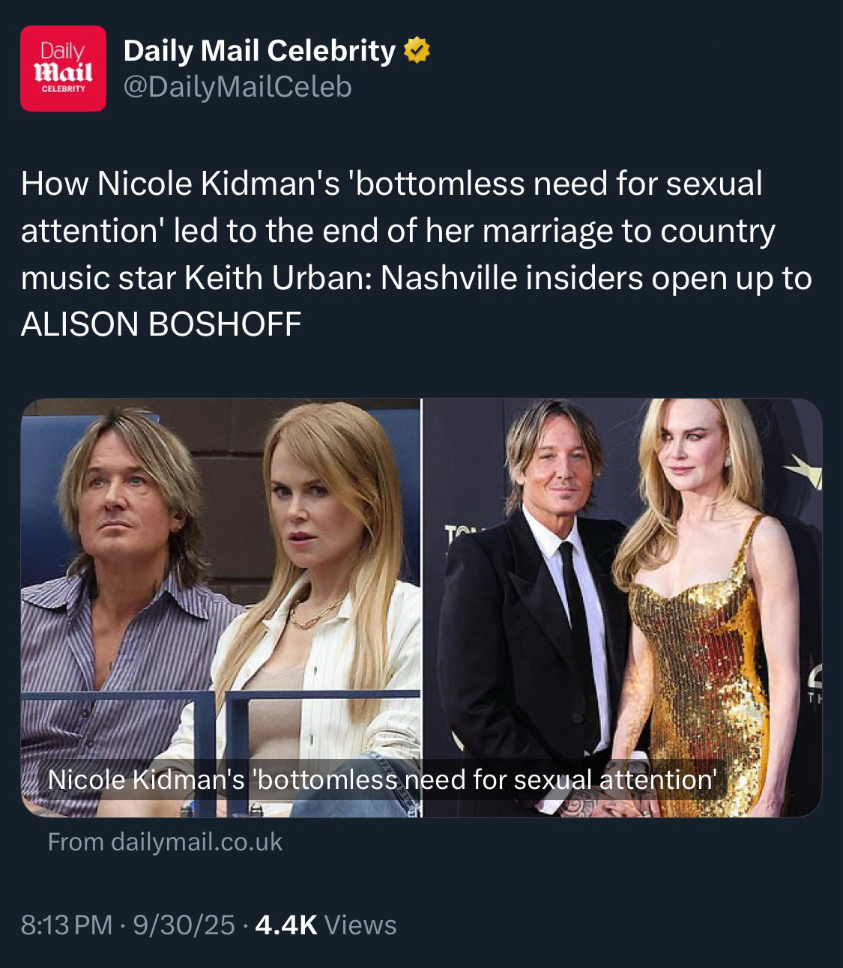Open the Daily Mail Celebrity profile avatar
The image size is (843, 968).
point(63,68)
